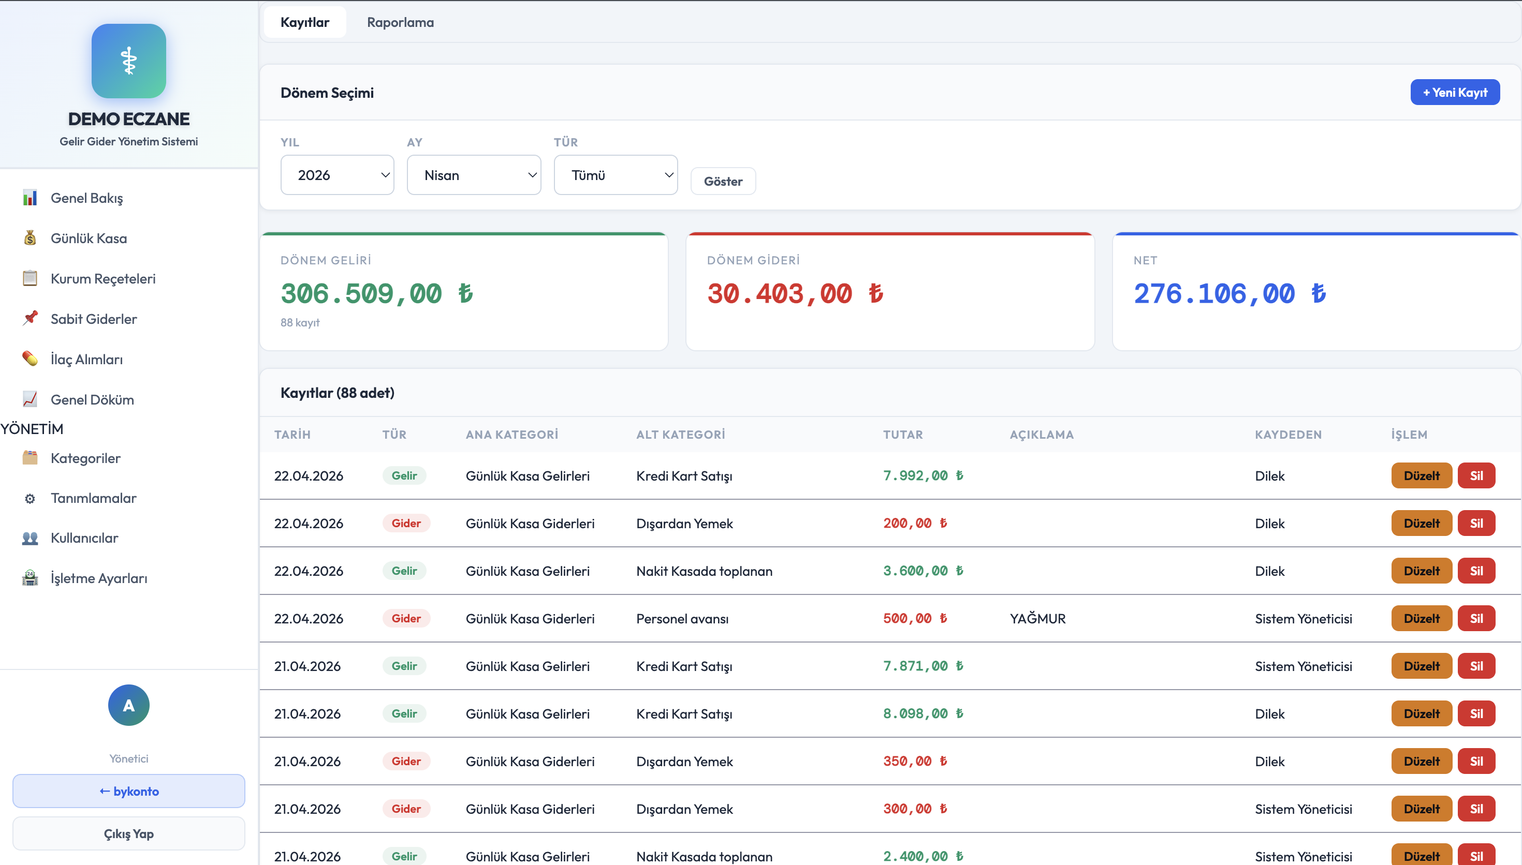This screenshot has width=1522, height=865.
Task: Click the Tanımlamalar gear icon
Action: tap(30, 498)
